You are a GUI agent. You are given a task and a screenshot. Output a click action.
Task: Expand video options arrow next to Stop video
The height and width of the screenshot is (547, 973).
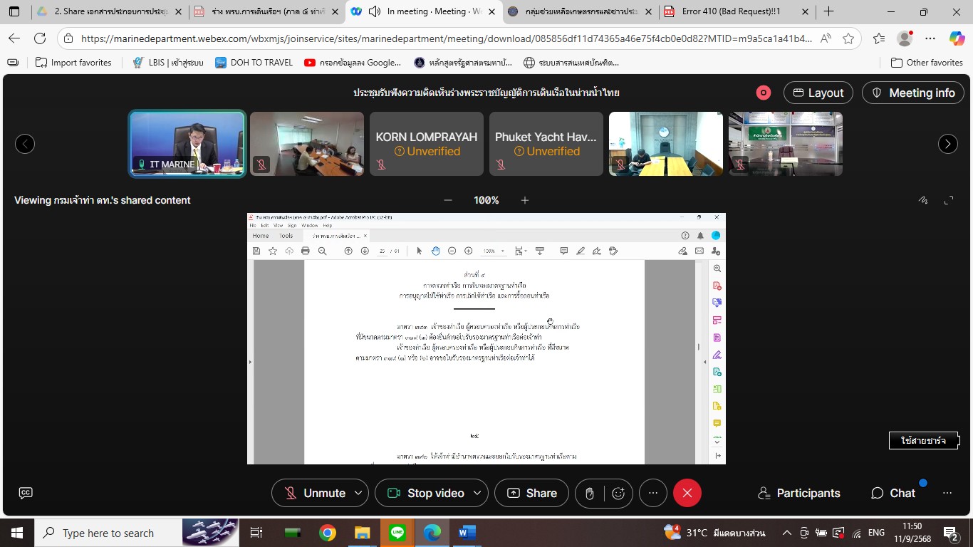[477, 493]
